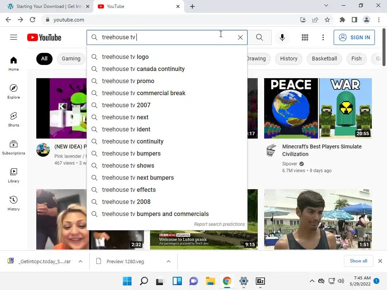Open Library in the sidebar
The height and width of the screenshot is (290, 387).
[14, 175]
